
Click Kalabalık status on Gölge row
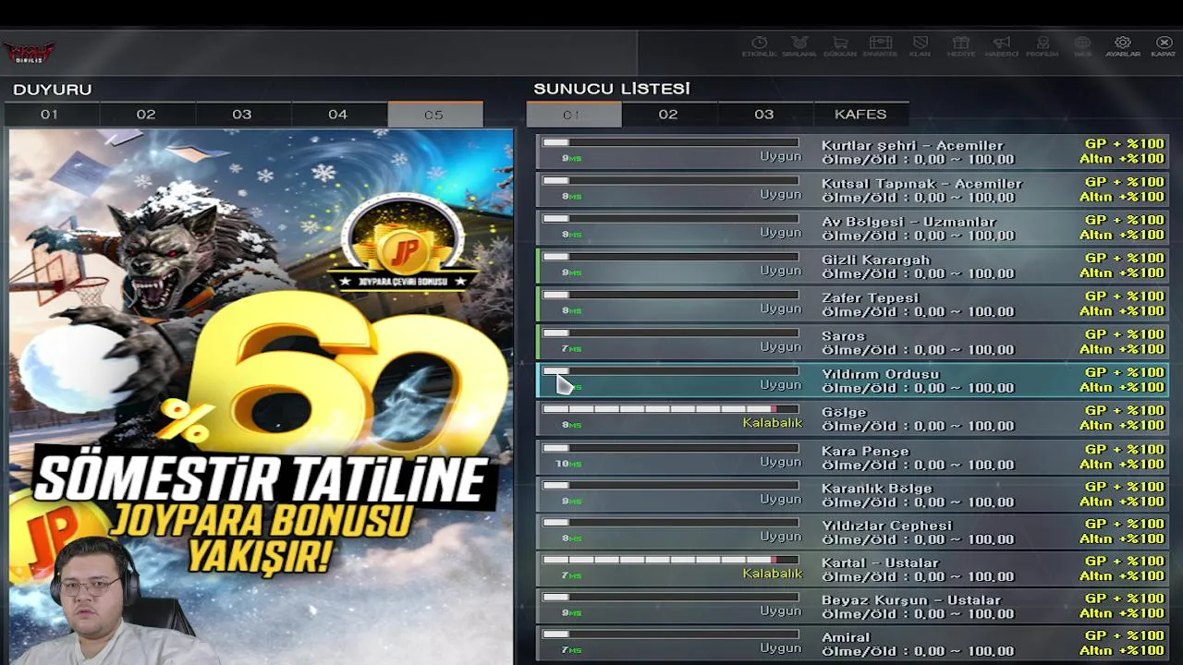[773, 423]
